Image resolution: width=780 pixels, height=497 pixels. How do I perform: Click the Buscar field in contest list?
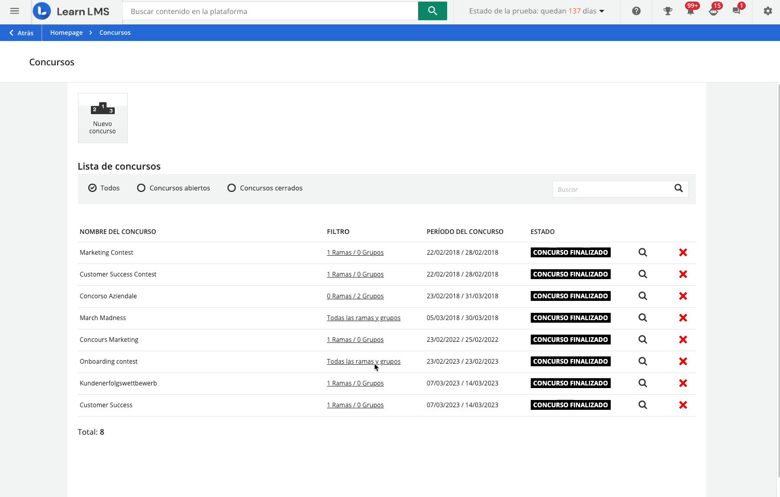click(612, 189)
